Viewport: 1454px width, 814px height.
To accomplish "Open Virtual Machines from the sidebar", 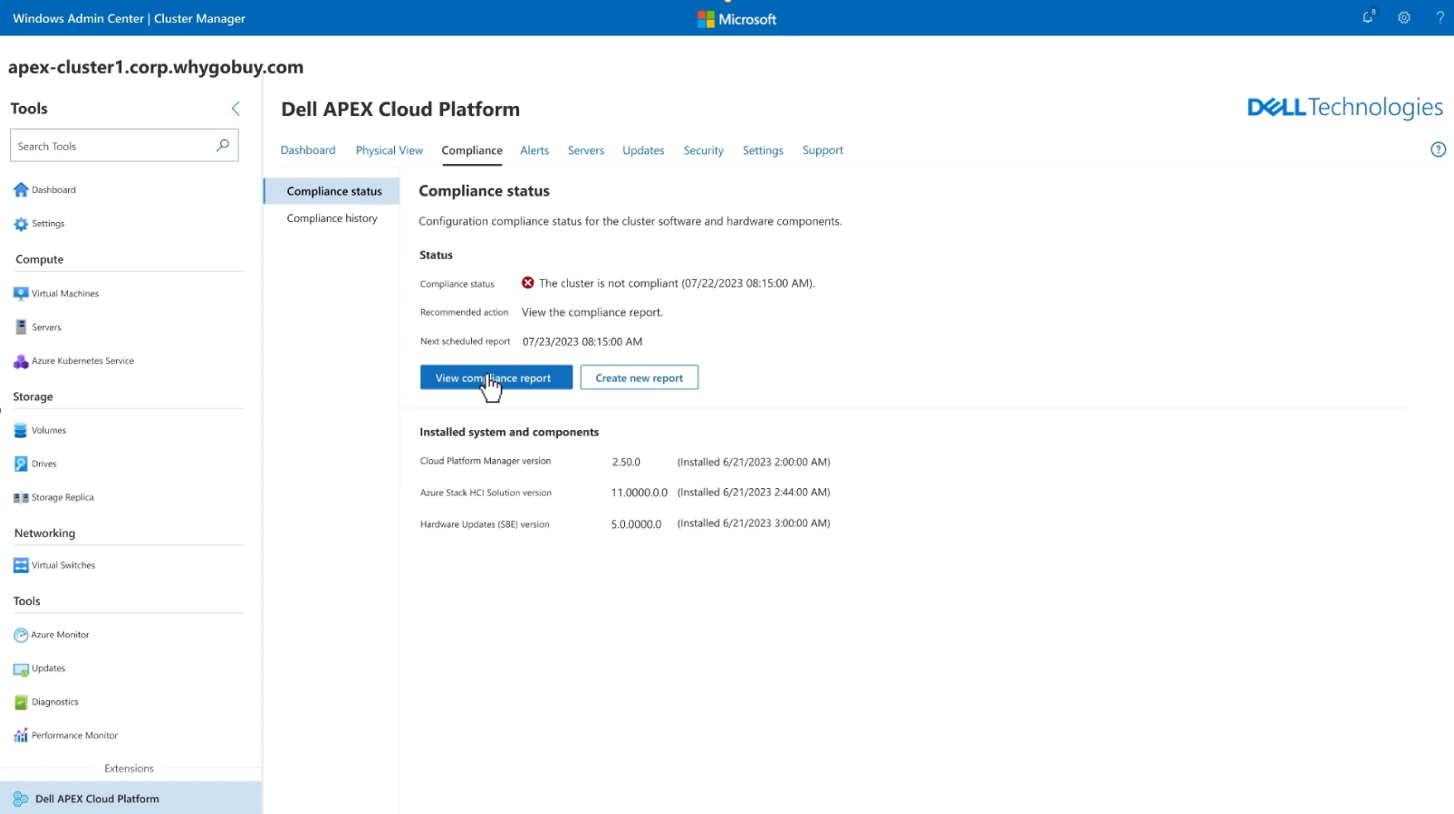I will tap(64, 293).
